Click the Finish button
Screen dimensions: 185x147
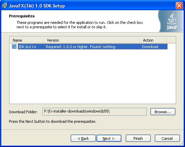coord(138,138)
